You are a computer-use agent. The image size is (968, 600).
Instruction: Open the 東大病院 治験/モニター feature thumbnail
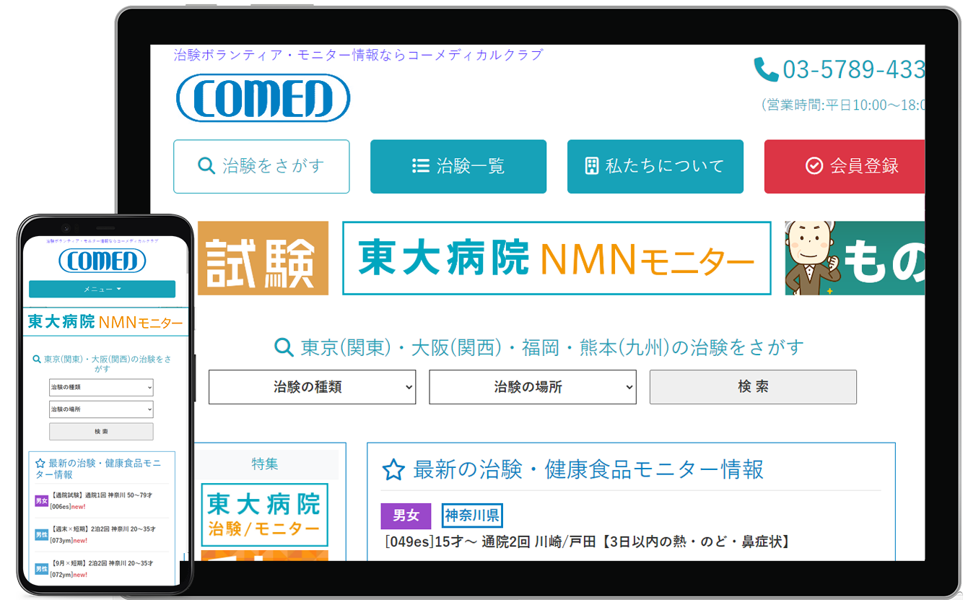click(264, 515)
